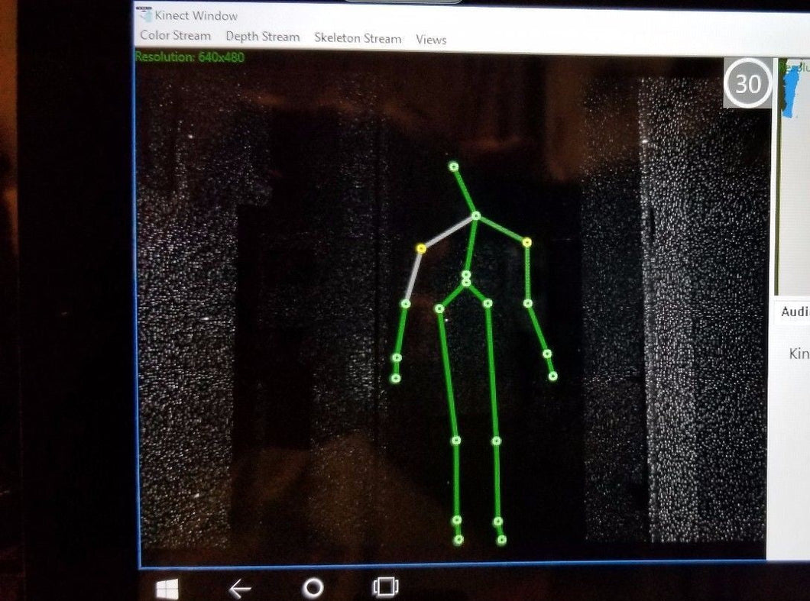Open the Depth Stream menu
810x601 pixels.
pyautogui.click(x=262, y=37)
